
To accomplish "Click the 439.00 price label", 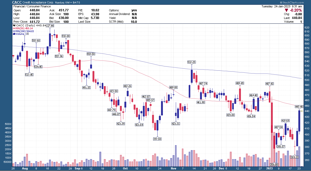I will (x=230, y=115).
